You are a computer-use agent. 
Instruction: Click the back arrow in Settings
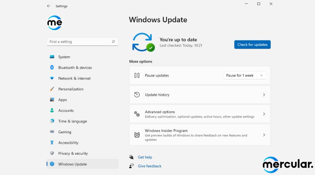[49, 6]
